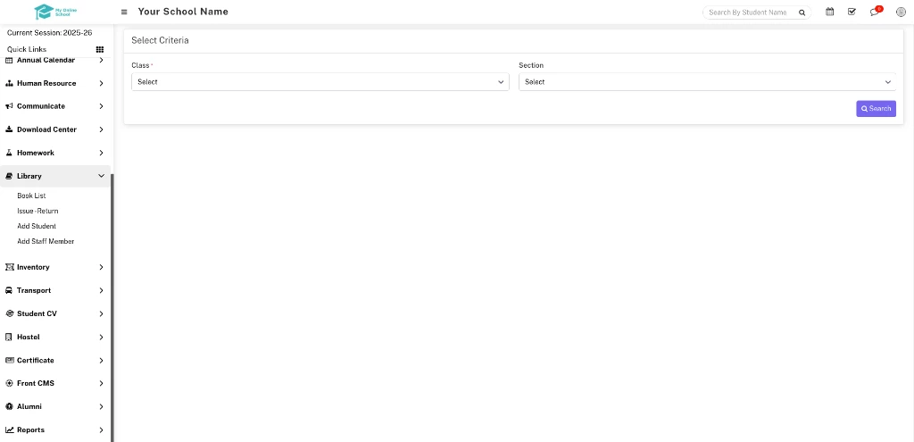Open chat notifications icon with red badge
Image resolution: width=914 pixels, height=442 pixels.
875,11
